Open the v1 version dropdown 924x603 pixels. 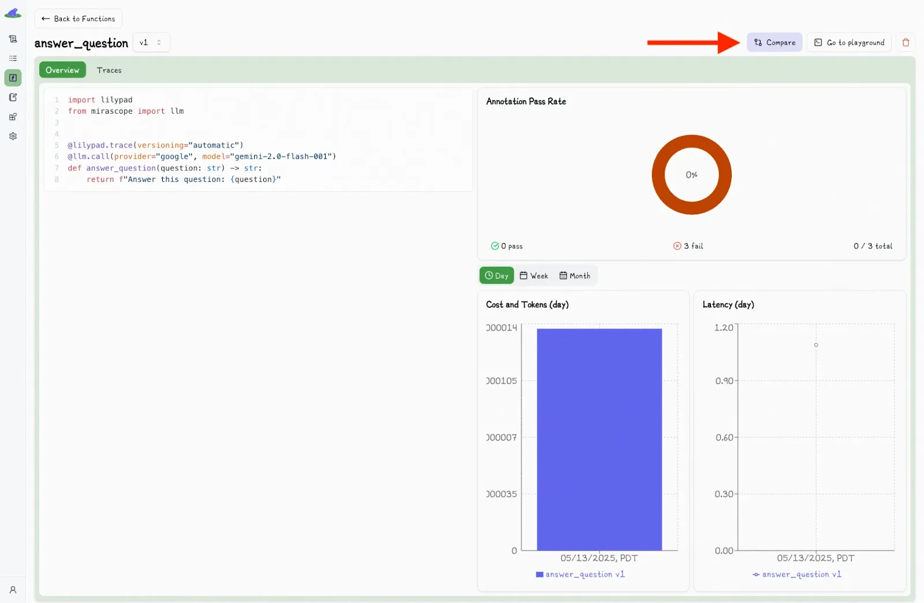click(151, 42)
